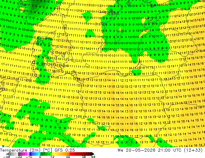The width and height of the screenshot is (205, 158).
Task: Click the grey arrow at the colorbar's cold end
Action: (7, 154)
